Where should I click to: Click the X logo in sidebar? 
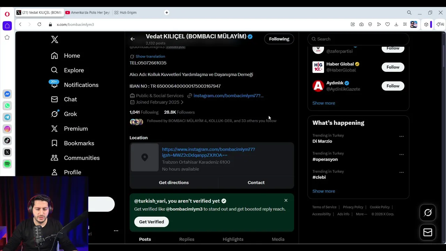tap(55, 39)
